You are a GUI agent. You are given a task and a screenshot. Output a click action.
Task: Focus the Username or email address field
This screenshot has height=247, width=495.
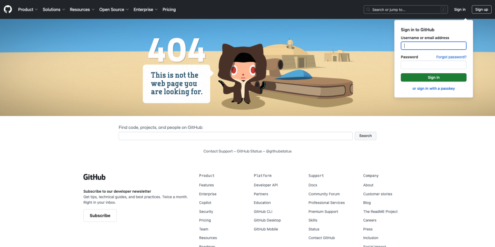434,46
